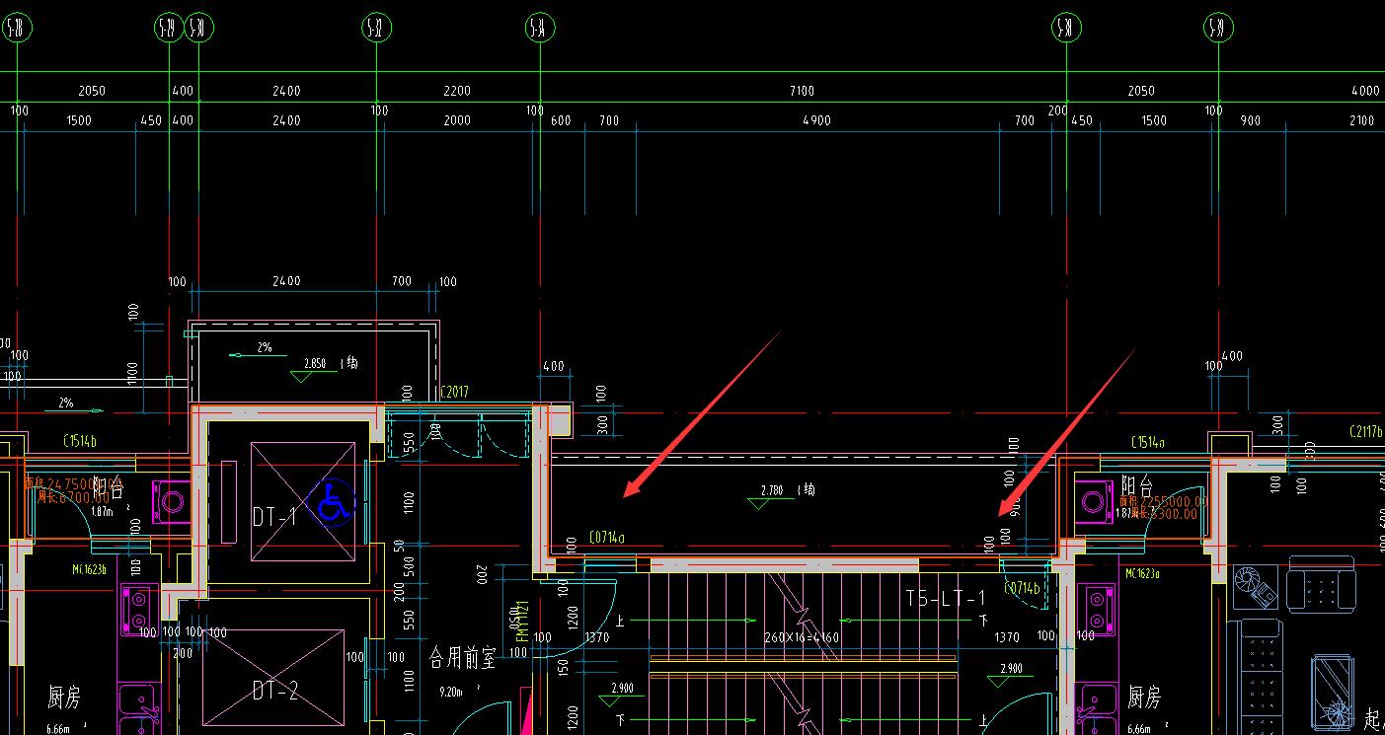Select the T5-LT-1 stair label
The width and height of the screenshot is (1385, 735).
coord(946,599)
